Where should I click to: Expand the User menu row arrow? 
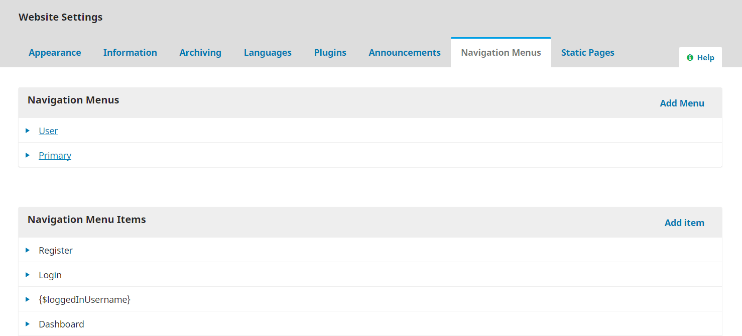point(28,131)
